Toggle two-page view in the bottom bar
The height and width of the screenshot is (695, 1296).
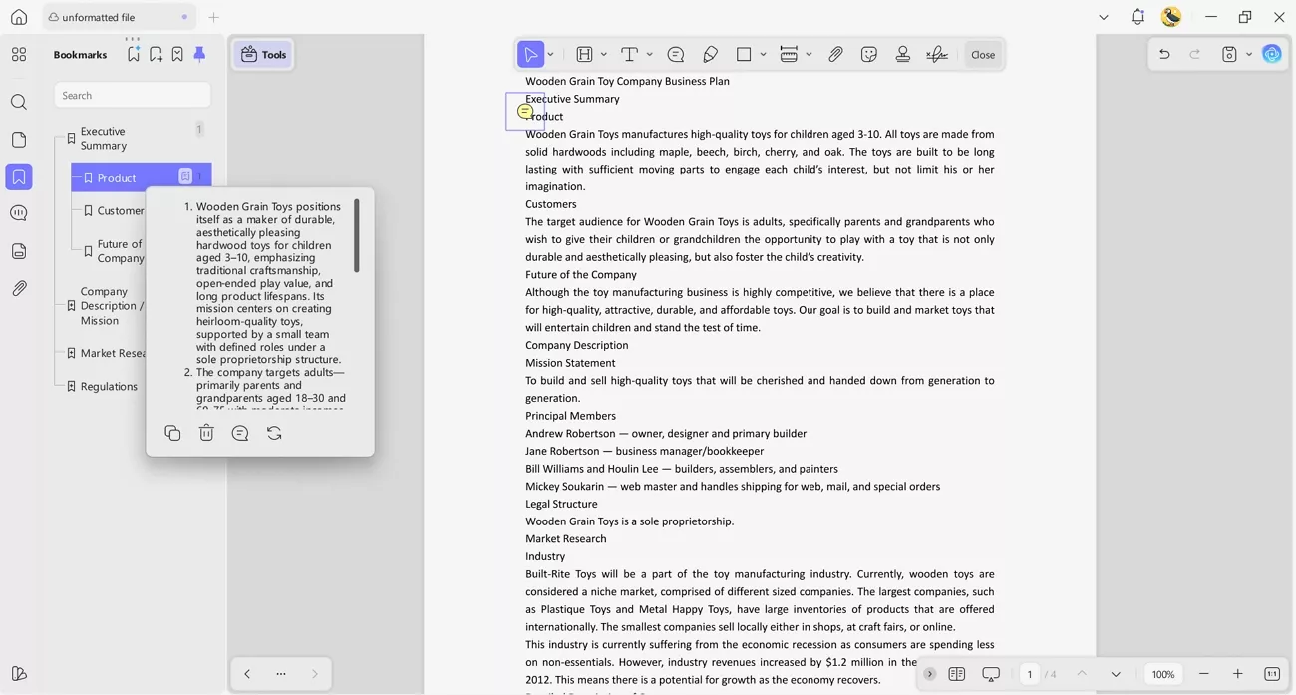(957, 674)
